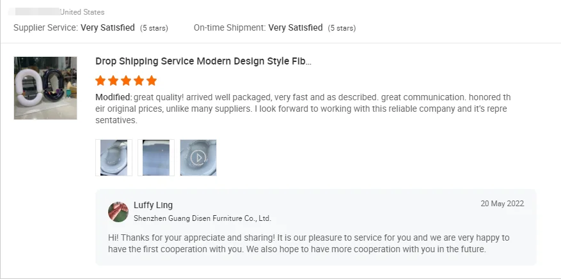The width and height of the screenshot is (561, 279).
Task: Open the Drop Shipping Service product title
Action: (203, 61)
